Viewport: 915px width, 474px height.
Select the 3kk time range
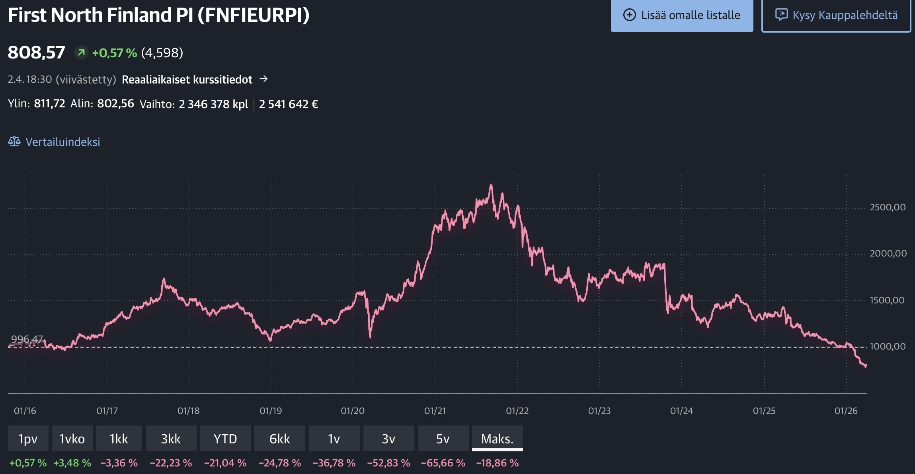171,439
